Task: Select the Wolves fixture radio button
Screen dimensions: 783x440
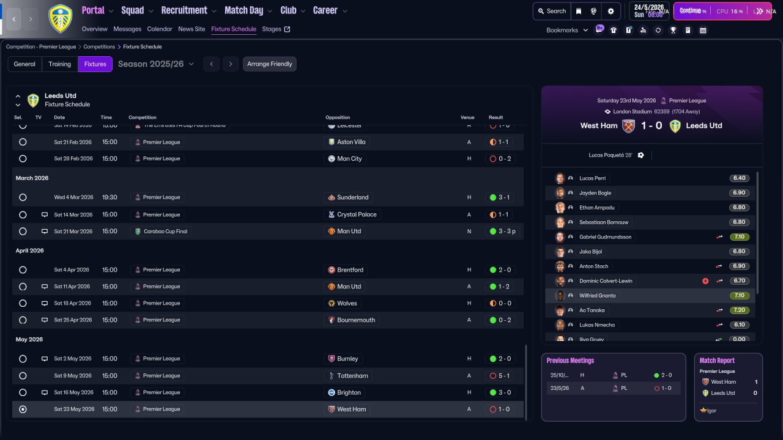Action: pyautogui.click(x=23, y=303)
